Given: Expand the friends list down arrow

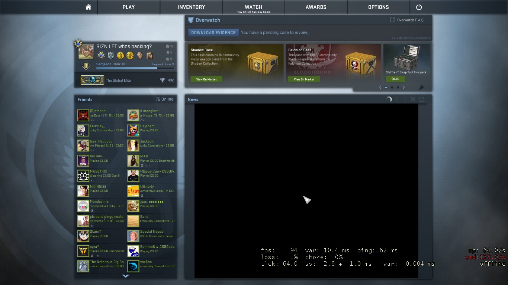Looking at the screenshot, I should (126, 276).
